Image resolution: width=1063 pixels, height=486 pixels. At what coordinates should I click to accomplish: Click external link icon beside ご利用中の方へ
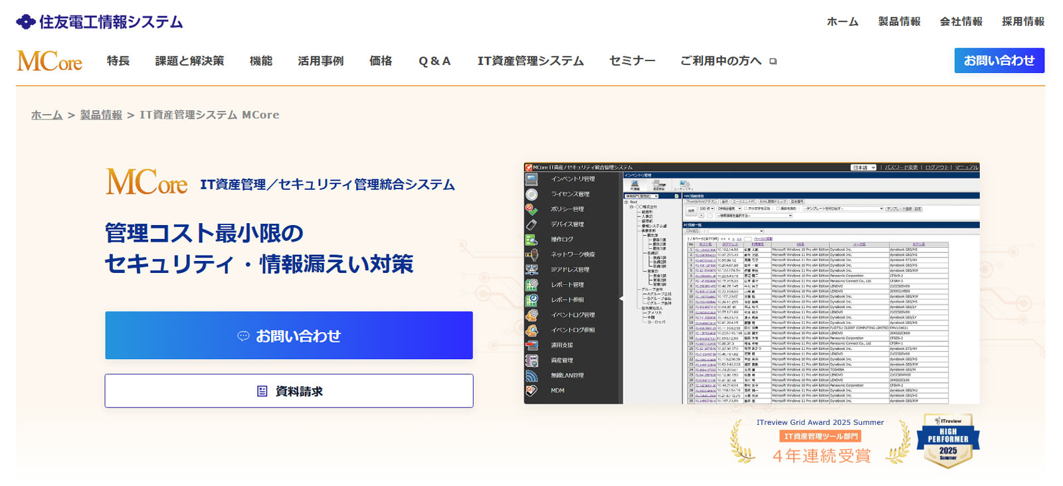click(x=773, y=61)
